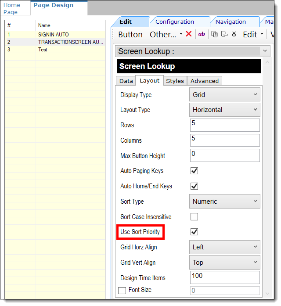
Task: Open the Edit toolbar dropdown menu
Action: (x=253, y=35)
